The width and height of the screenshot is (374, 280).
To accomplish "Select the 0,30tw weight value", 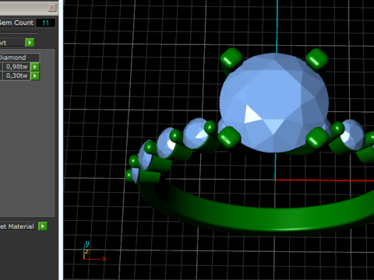I will pos(16,75).
